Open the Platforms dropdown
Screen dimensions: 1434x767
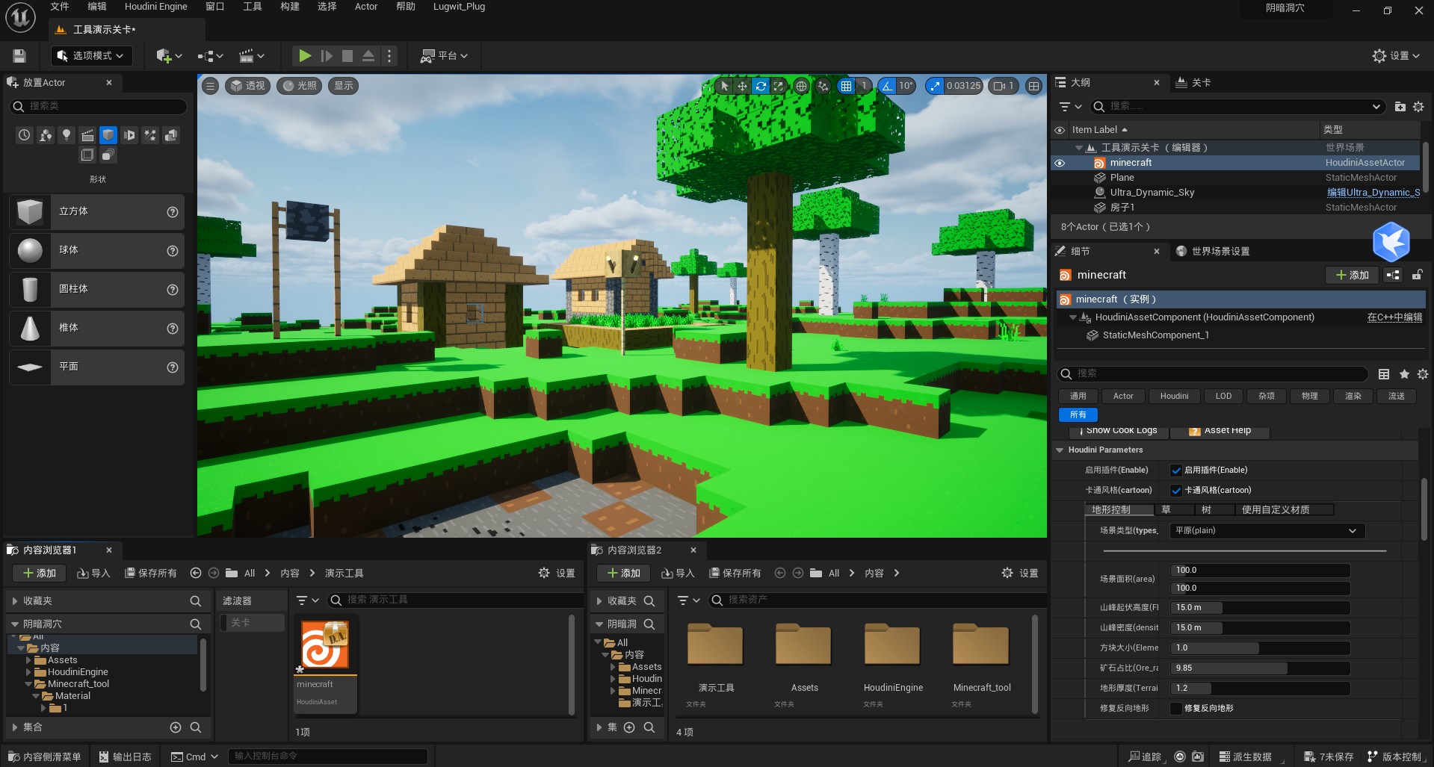(x=445, y=56)
